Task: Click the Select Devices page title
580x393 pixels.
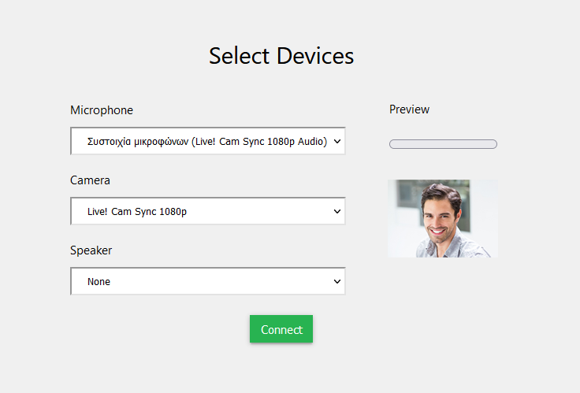Action: click(281, 56)
